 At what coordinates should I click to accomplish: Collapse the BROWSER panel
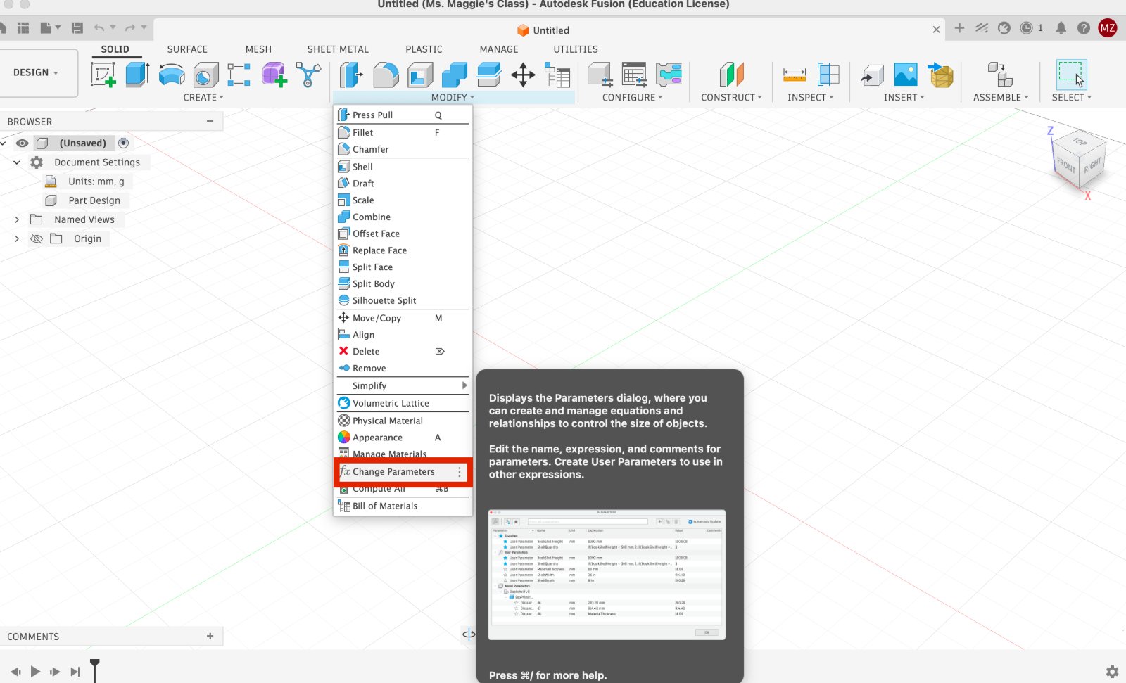(x=210, y=121)
